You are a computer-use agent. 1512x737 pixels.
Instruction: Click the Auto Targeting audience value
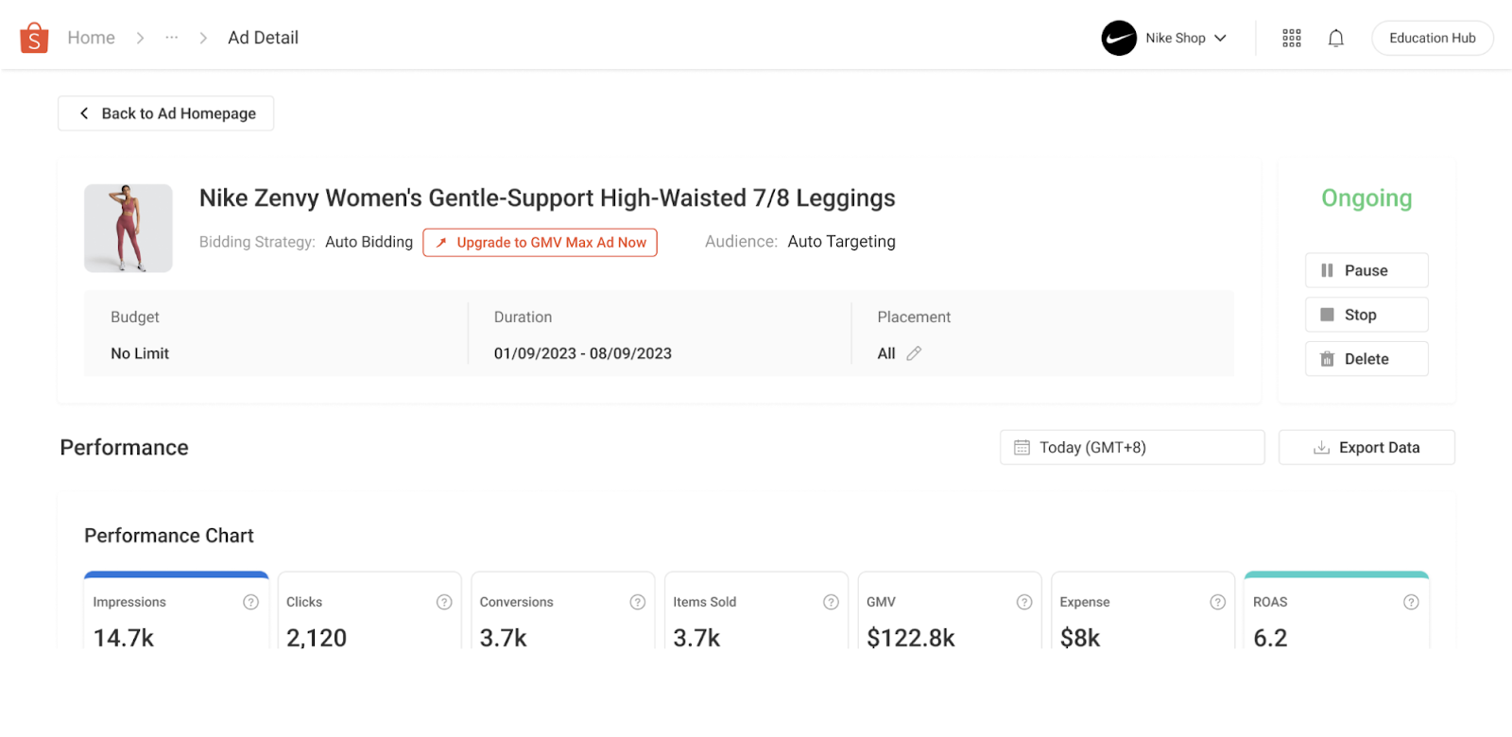[x=841, y=242]
